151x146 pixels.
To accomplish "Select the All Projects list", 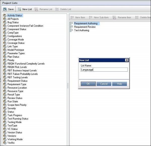I will pos(13,19).
